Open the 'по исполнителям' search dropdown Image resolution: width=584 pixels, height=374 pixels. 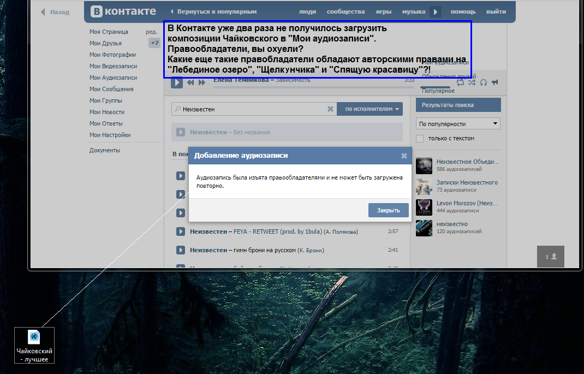click(370, 109)
